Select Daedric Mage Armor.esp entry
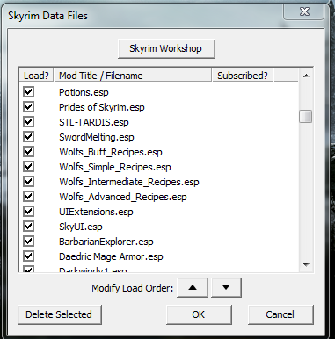 [x=111, y=256]
